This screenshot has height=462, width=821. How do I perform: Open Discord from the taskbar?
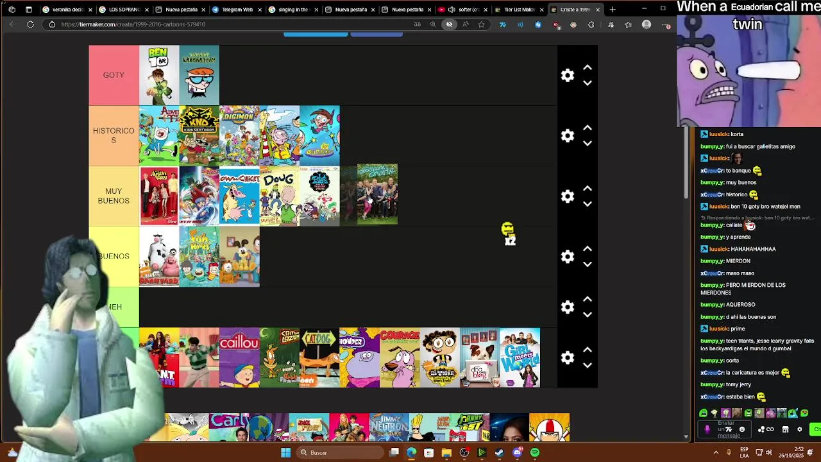pos(517,452)
